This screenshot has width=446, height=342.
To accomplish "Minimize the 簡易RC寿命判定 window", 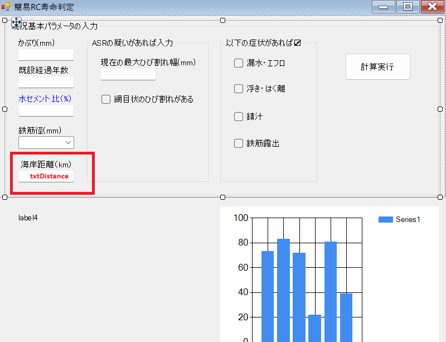I will (x=383, y=7).
